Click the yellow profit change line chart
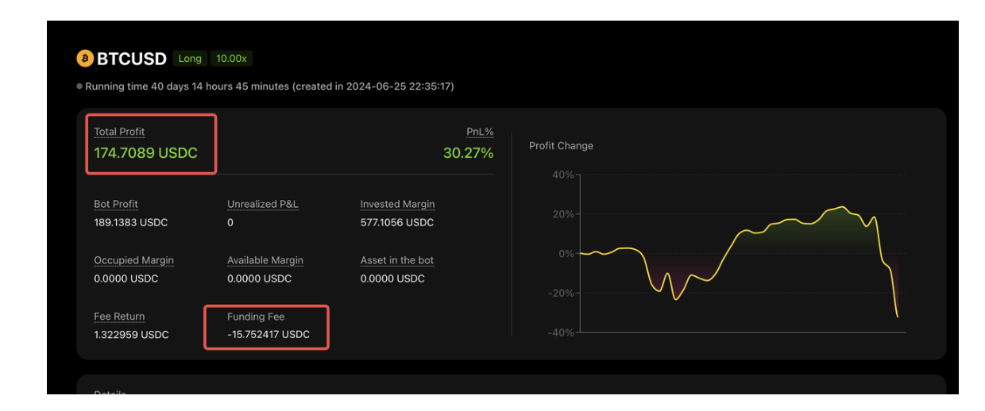The width and height of the screenshot is (985, 411). pos(739,254)
